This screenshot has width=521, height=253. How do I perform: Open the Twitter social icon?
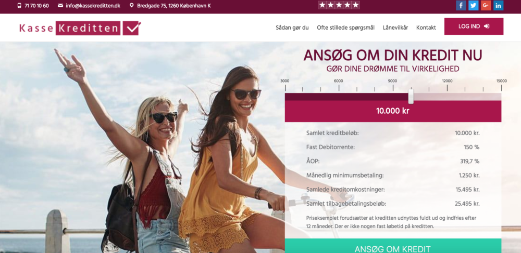pyautogui.click(x=473, y=5)
